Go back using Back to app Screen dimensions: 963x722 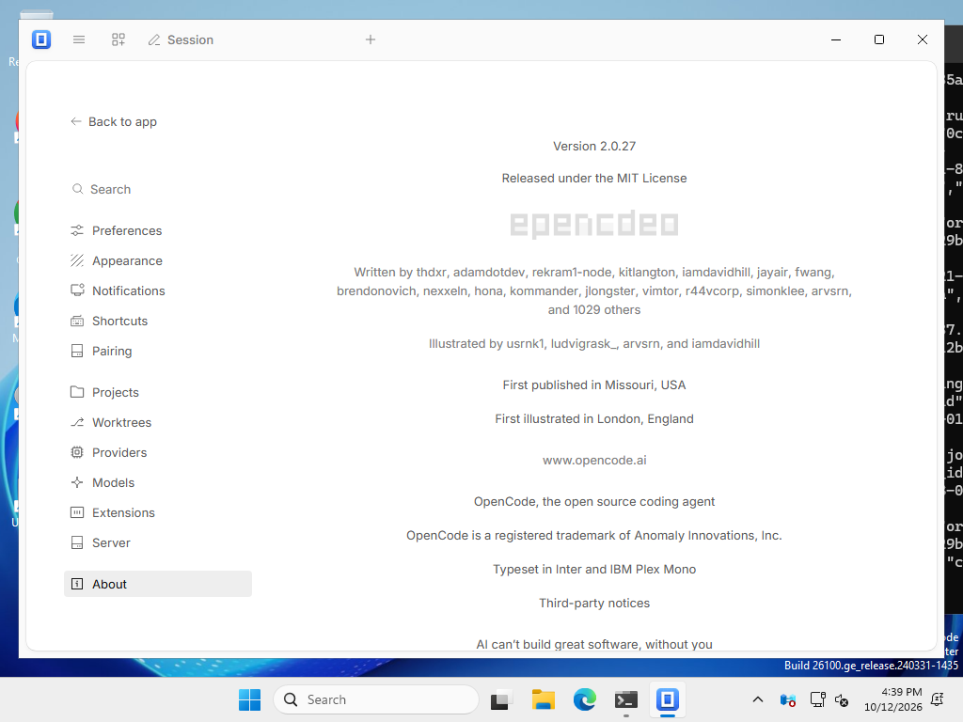(x=114, y=121)
